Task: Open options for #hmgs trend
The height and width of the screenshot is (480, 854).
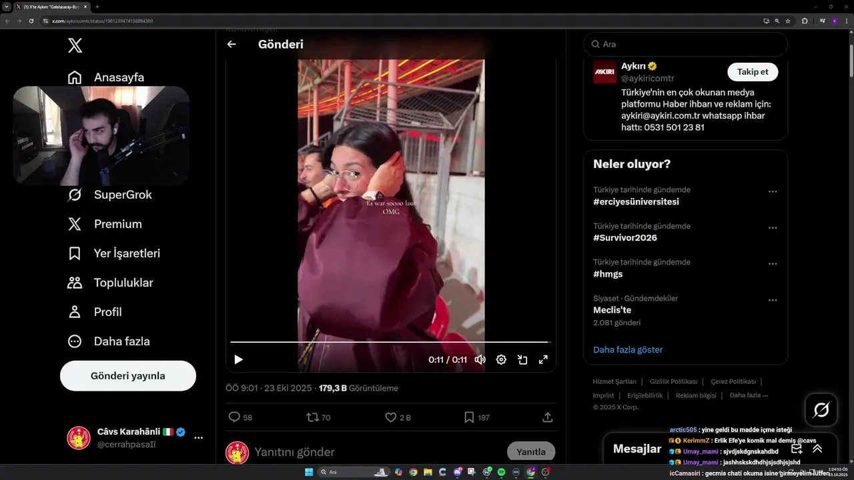Action: coord(773,263)
